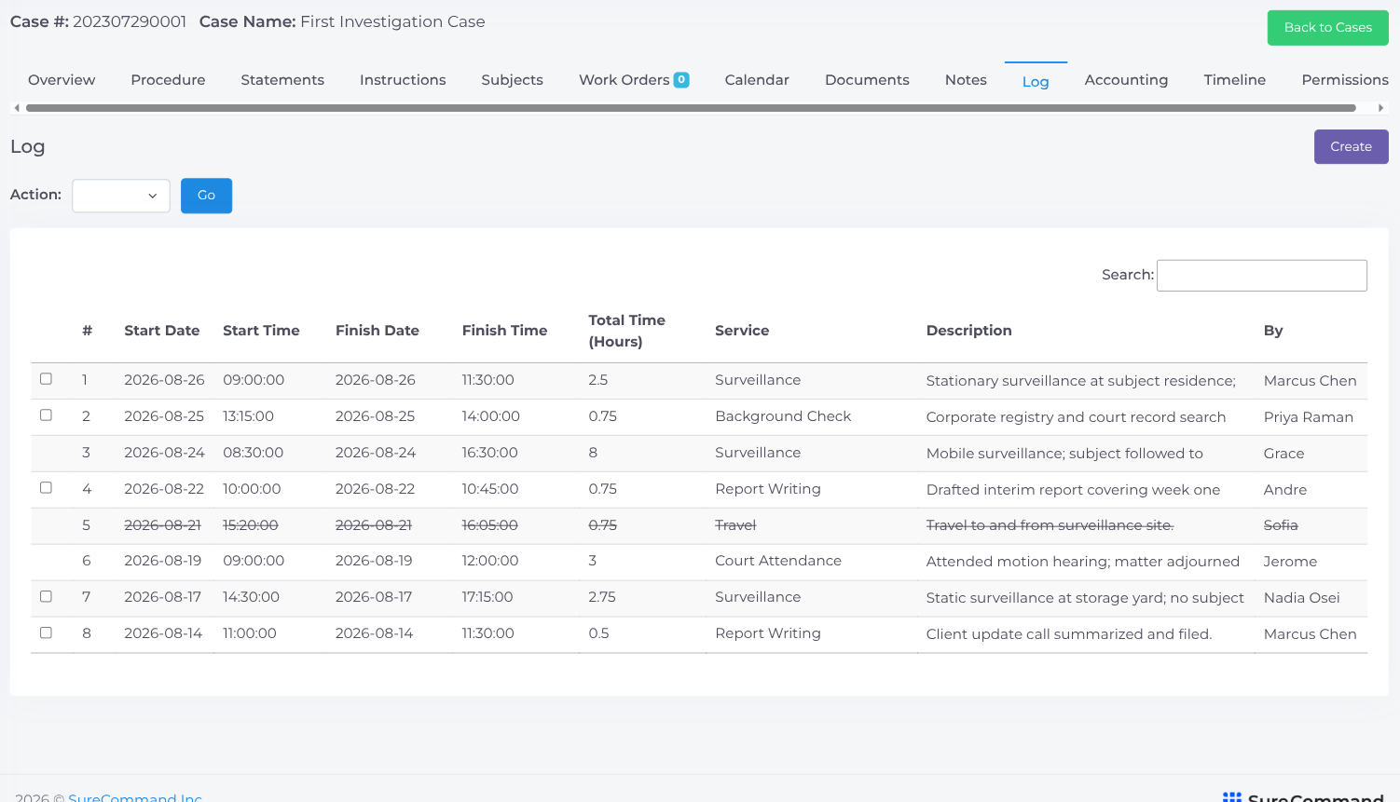Click the Back to Cases button
This screenshot has height=802, width=1400.
(x=1327, y=28)
